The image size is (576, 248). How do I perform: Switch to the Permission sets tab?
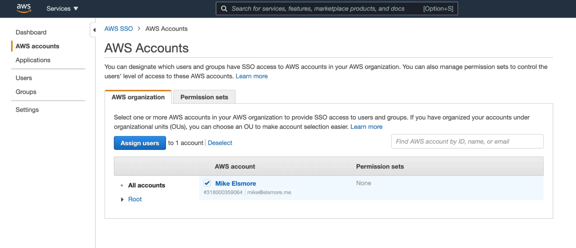(204, 97)
